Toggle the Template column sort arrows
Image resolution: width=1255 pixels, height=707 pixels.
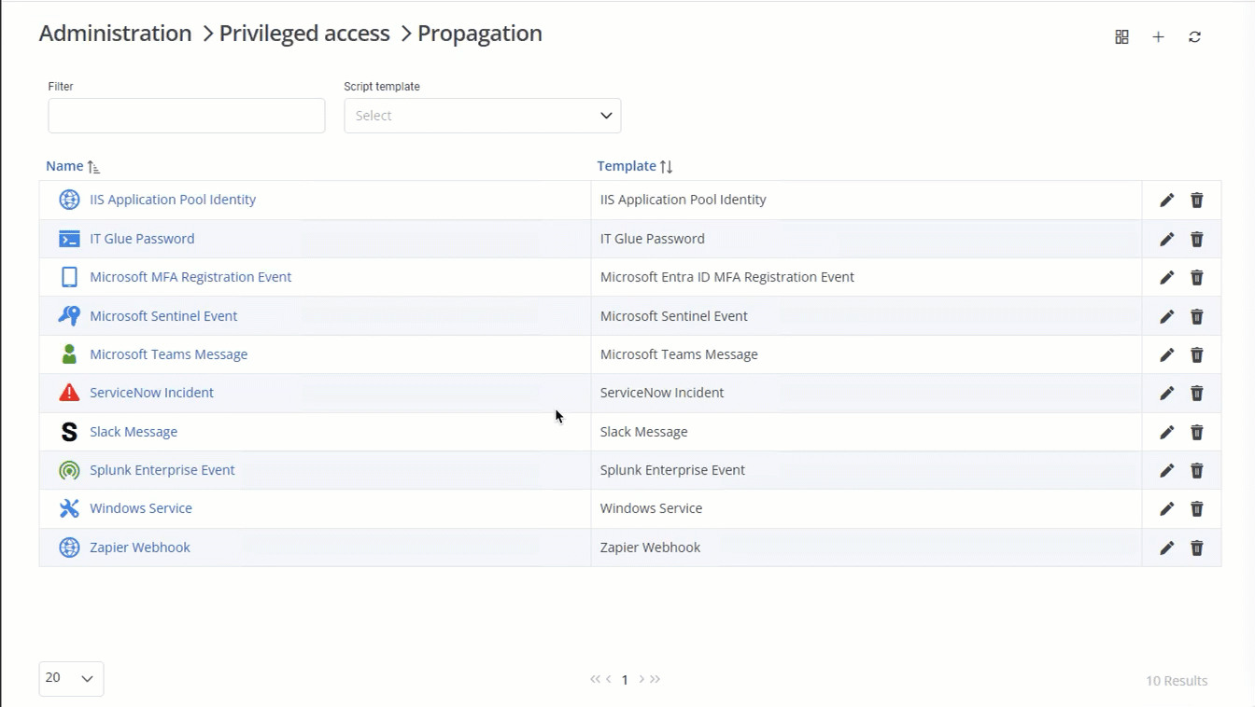(667, 165)
